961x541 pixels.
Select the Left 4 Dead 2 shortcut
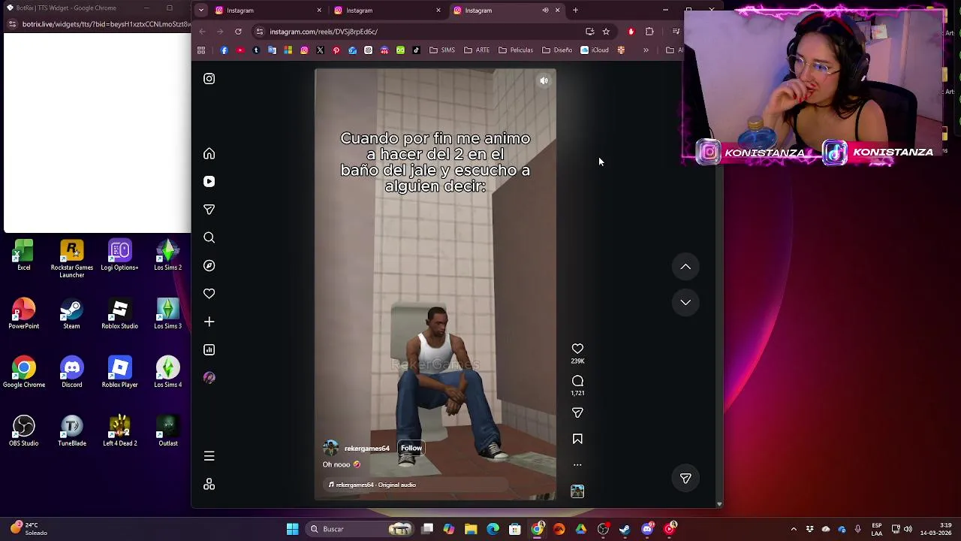tap(119, 432)
